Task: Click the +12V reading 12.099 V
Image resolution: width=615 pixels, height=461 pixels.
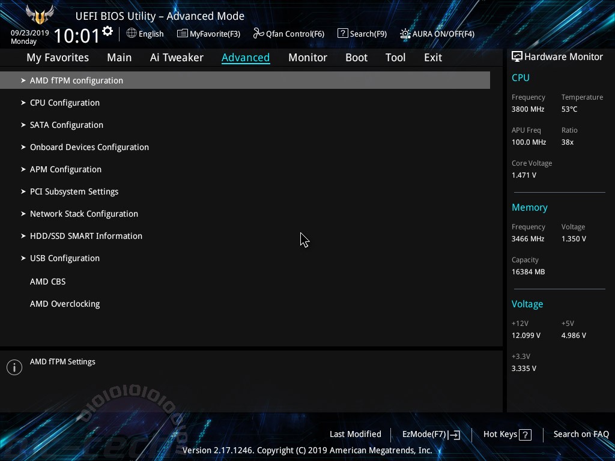Action: pos(526,336)
